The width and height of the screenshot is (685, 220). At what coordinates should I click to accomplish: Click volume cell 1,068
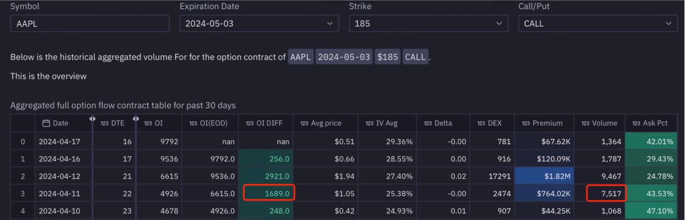tap(599, 211)
